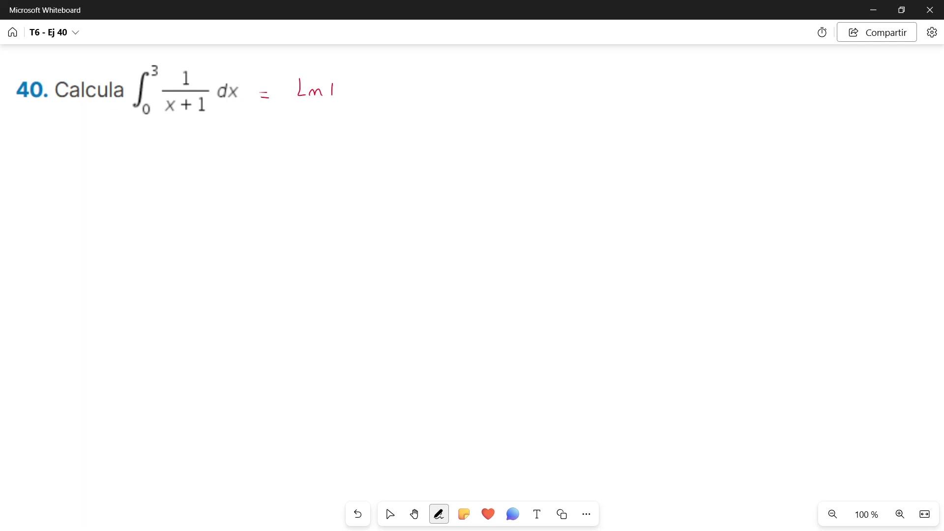Open the 100 % zoom level menu

[866, 514]
